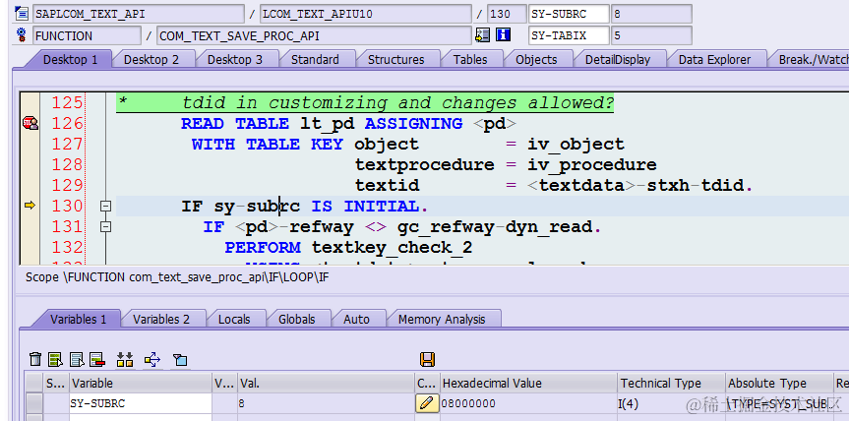Click the orange save diskette icon
This screenshot has width=849, height=421.
click(427, 359)
